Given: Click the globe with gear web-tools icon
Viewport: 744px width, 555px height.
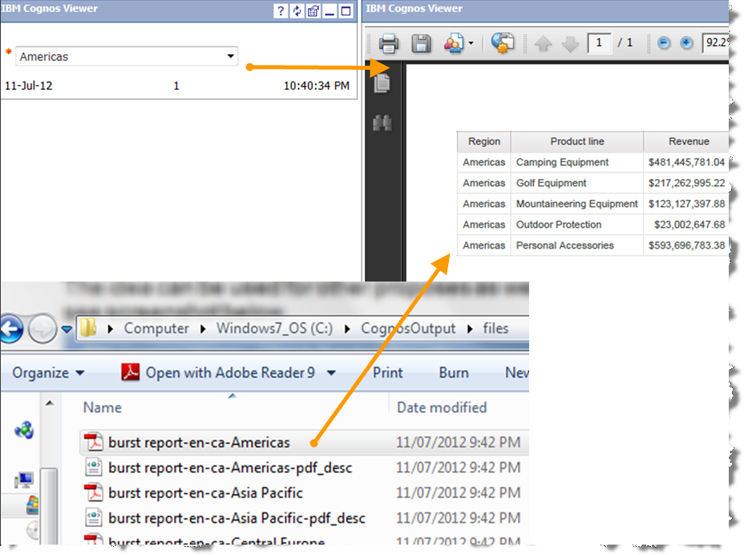Looking at the screenshot, I should pos(503,43).
